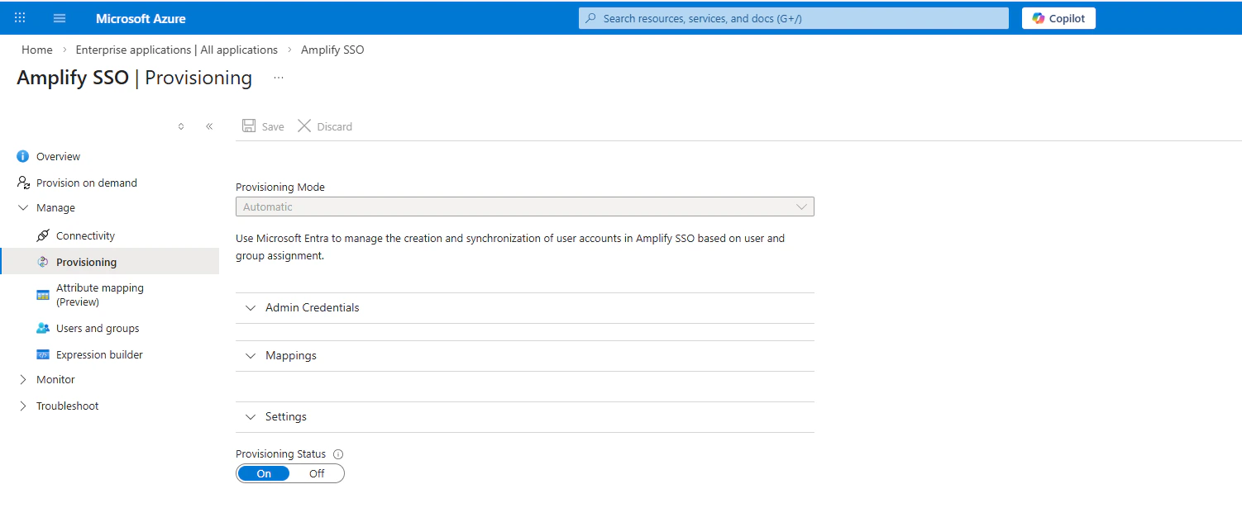
Task: Expand the Troubleshoot section
Action: (67, 406)
